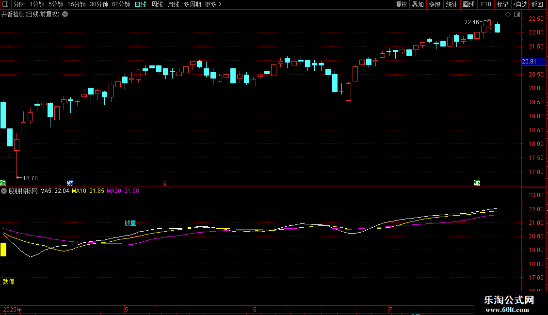Open the 多股 multi-stock view

pos(435,4)
